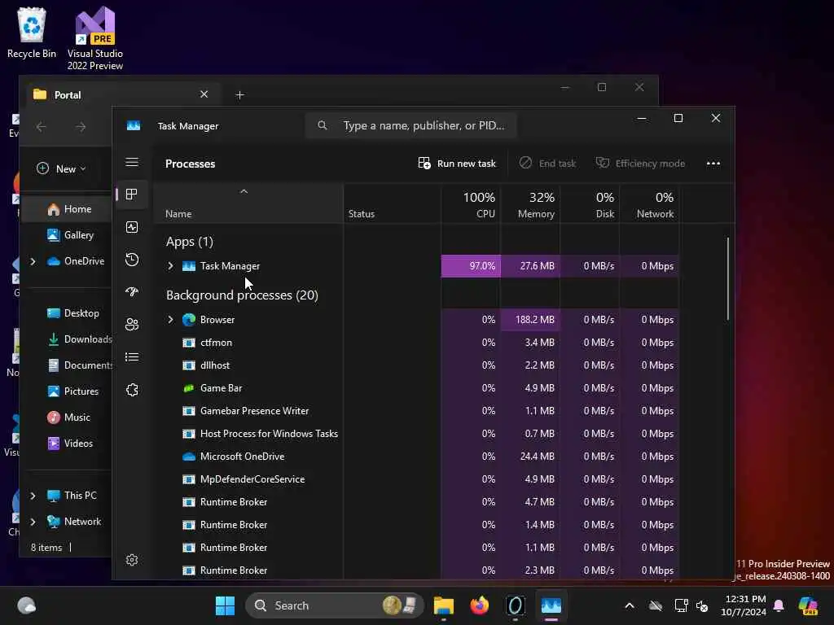Open Task Manager taskbar icon
Image resolution: width=834 pixels, height=625 pixels.
tap(551, 605)
